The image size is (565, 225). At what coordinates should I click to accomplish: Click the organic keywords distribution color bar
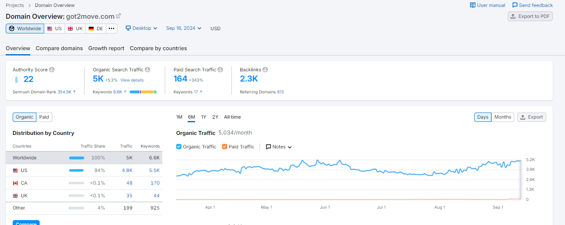[143, 92]
